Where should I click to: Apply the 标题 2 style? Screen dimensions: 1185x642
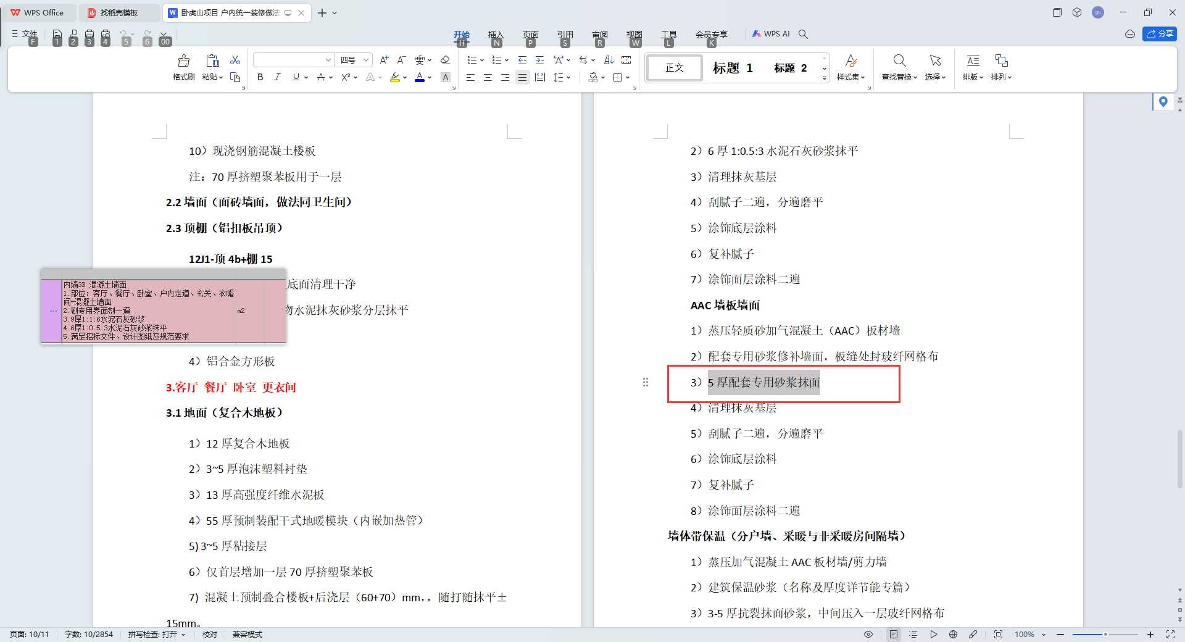pyautogui.click(x=791, y=68)
